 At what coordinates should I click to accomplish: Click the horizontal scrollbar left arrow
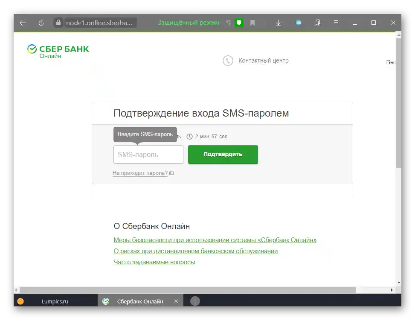pyautogui.click(x=16, y=290)
